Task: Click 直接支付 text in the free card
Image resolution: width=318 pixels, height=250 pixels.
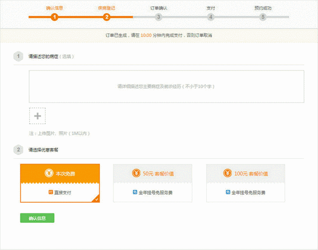Action: pyautogui.click(x=63, y=193)
